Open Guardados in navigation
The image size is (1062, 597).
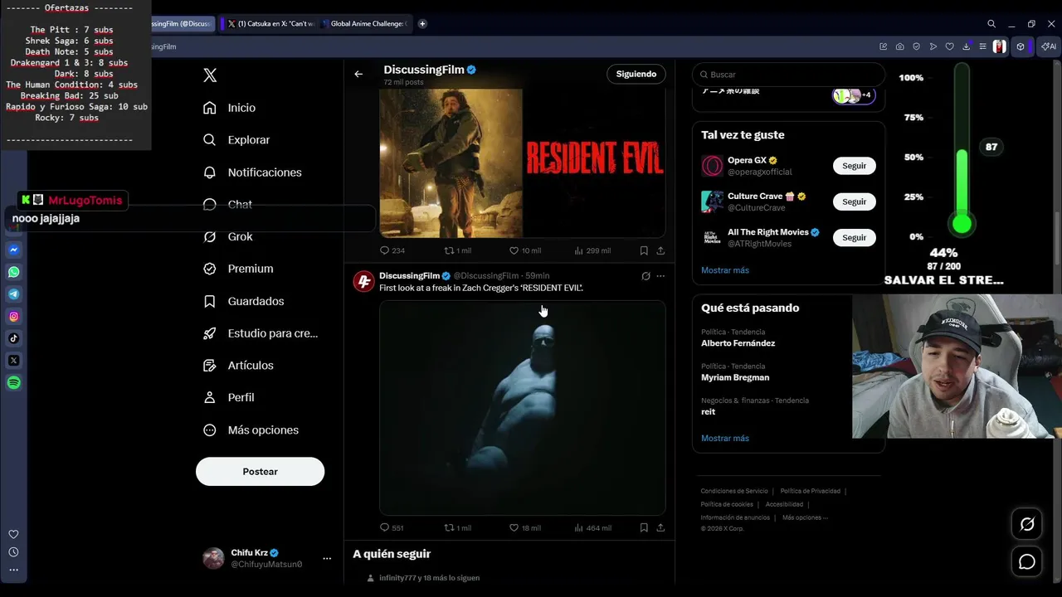tap(244, 301)
